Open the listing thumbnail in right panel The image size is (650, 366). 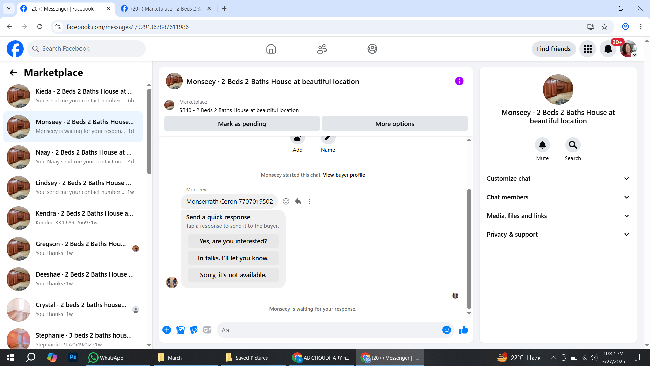(x=558, y=89)
